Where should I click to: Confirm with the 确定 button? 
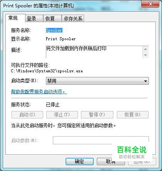[x=79, y=161]
